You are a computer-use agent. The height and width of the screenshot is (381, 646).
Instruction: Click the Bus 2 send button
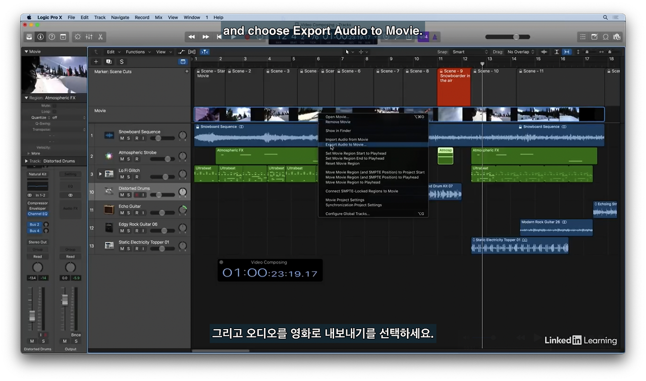34,225
